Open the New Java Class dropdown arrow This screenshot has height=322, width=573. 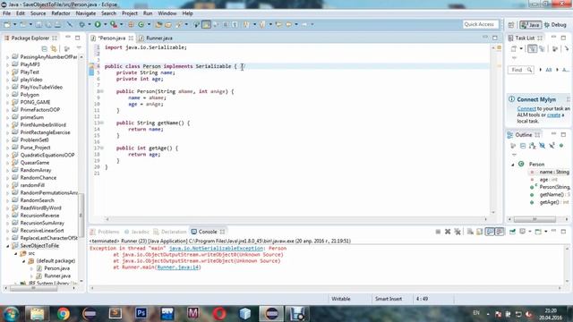[x=149, y=24]
